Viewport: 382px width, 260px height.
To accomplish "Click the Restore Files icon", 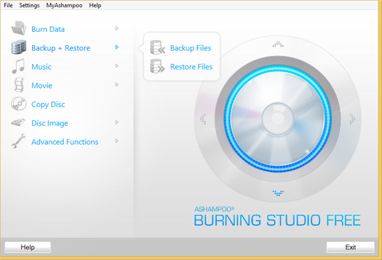I will pyautogui.click(x=157, y=67).
